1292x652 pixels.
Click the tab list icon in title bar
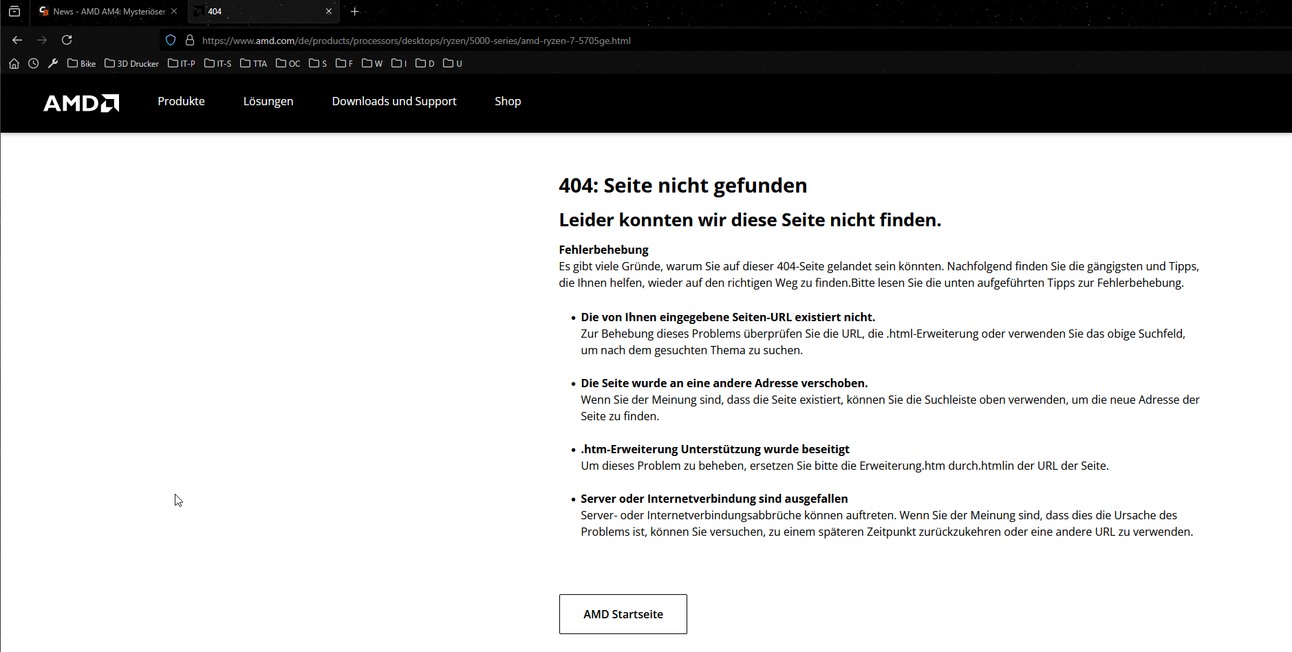14,12
